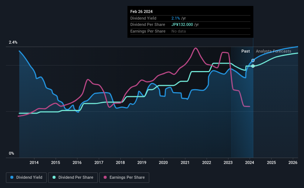The width and height of the screenshot is (304, 188).
Task: Click the Past region label
Action: tap(245, 51)
